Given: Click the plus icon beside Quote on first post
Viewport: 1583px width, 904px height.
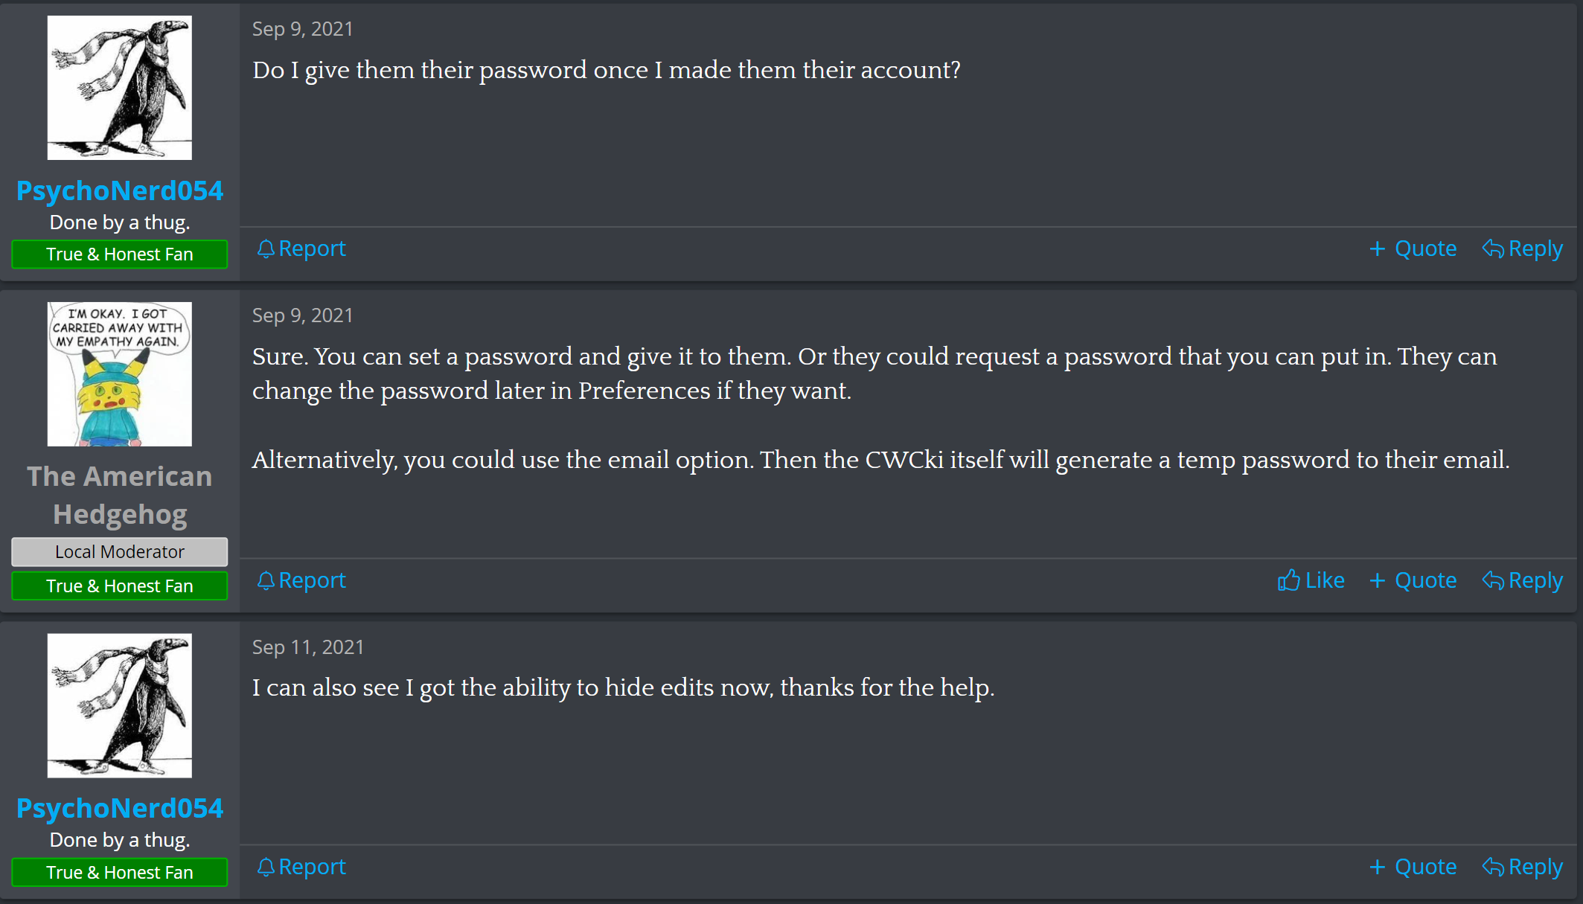Looking at the screenshot, I should point(1377,249).
